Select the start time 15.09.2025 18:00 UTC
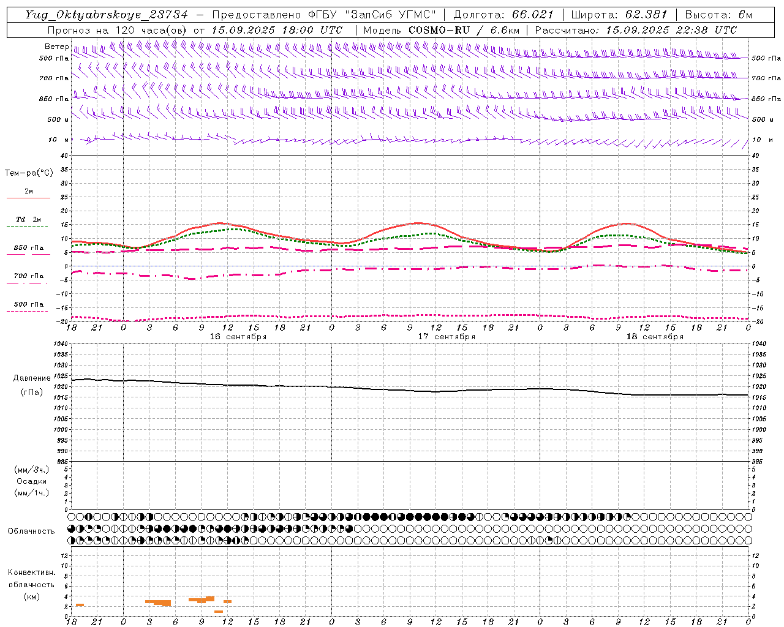The width and height of the screenshot is (784, 627). tap(277, 30)
